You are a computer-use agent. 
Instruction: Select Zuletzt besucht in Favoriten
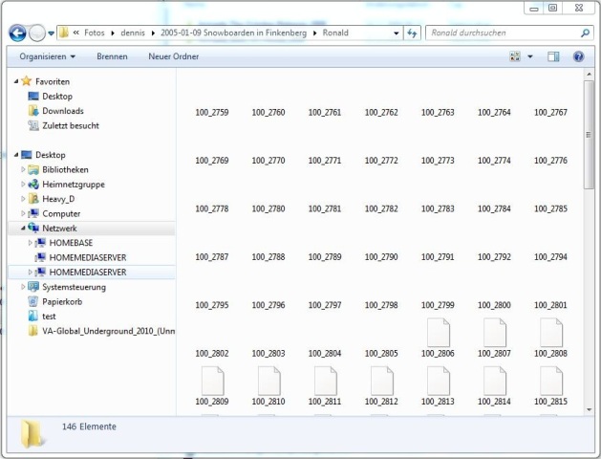pos(70,125)
